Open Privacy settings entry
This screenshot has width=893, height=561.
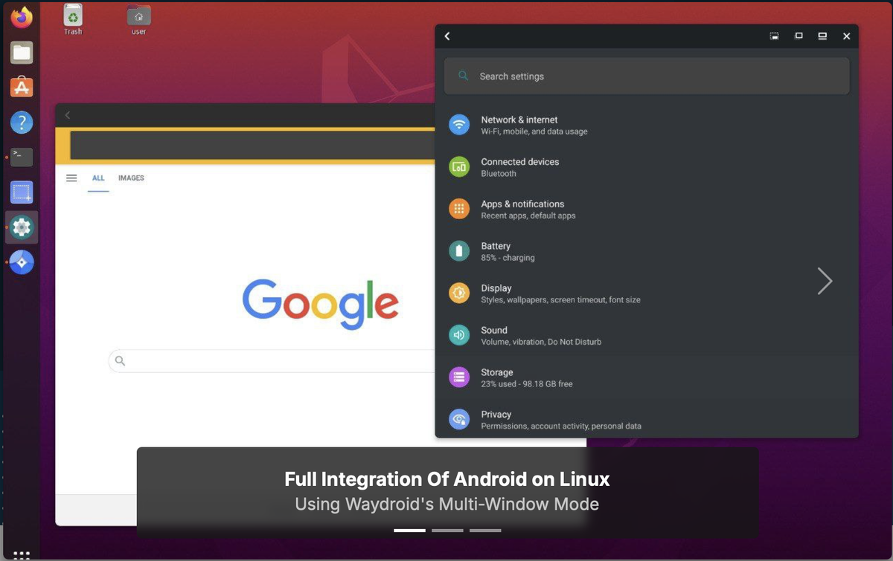[647, 419]
